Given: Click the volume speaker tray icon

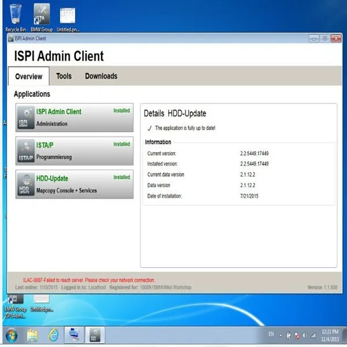Looking at the screenshot, I should coord(305,335).
